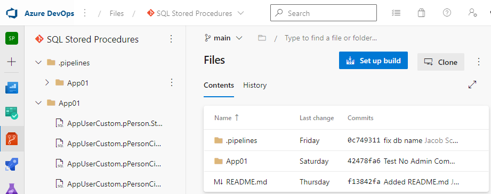Sort by the Name column header

[x=227, y=118]
